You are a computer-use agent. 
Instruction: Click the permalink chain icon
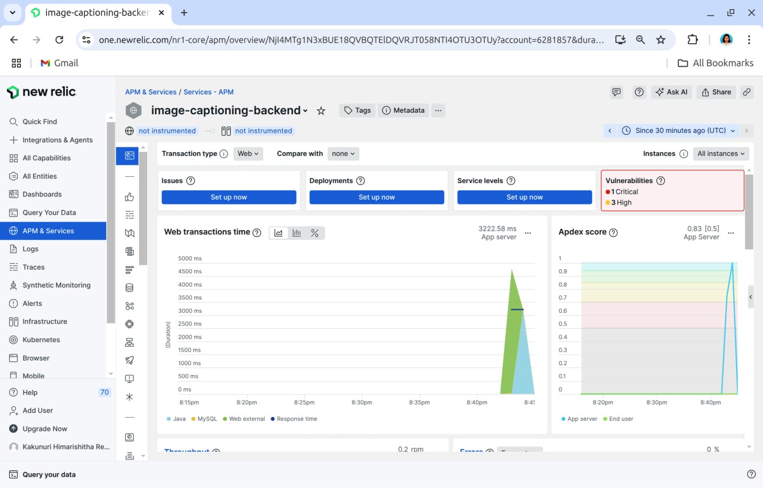coord(746,92)
